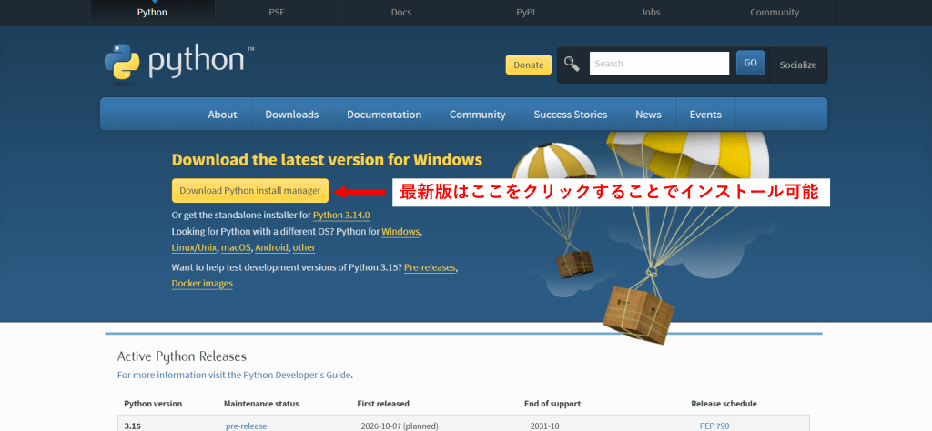Follow the Windows download link
Viewport: 932px width, 431px height.
coord(400,232)
